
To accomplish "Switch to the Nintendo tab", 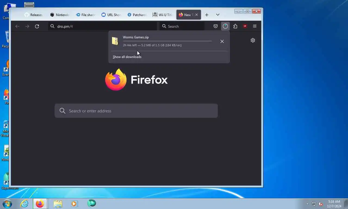I will tap(60, 15).
